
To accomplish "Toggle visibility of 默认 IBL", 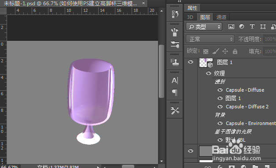I will [220, 140].
